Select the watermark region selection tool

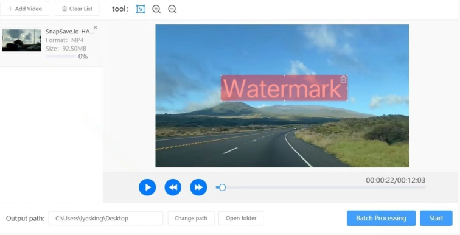141,9
